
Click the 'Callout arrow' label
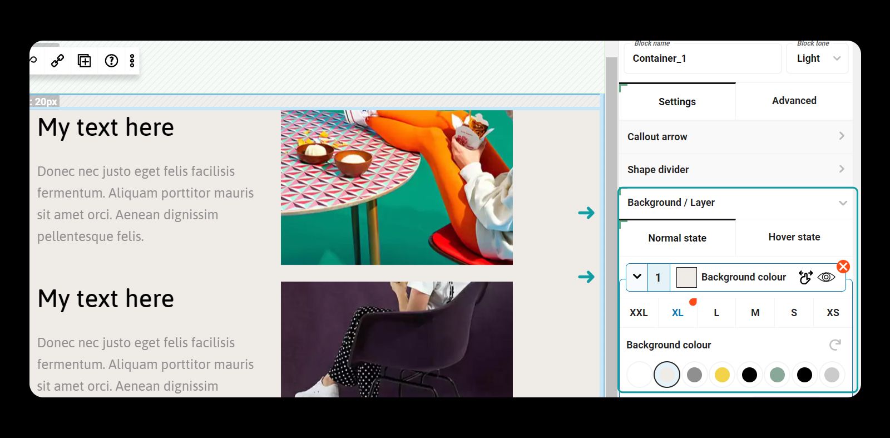click(x=657, y=137)
